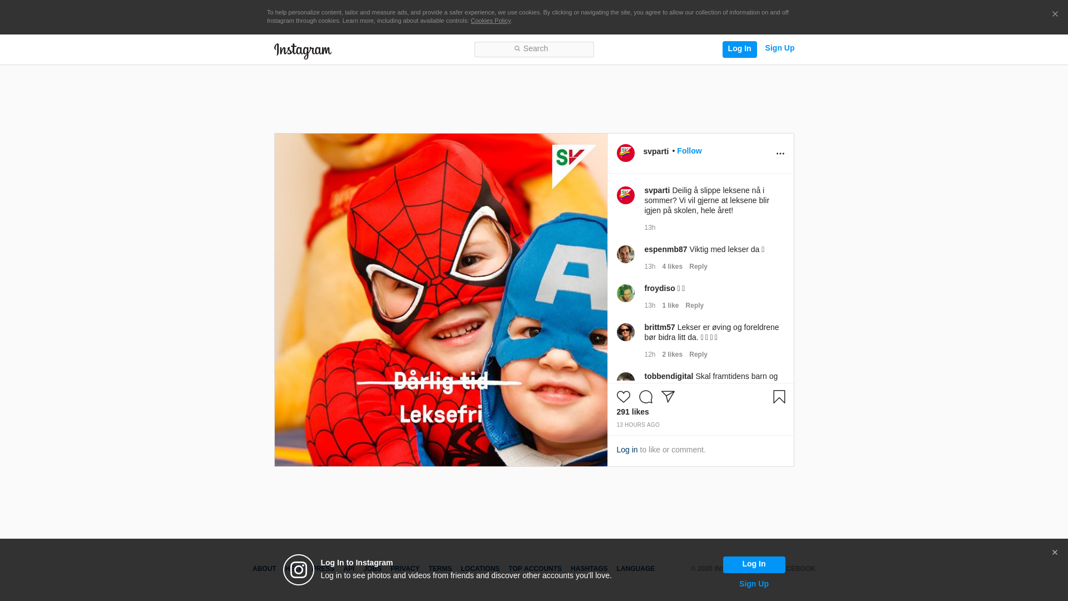
Task: Click Sign Up in bottom banner
Action: click(754, 584)
